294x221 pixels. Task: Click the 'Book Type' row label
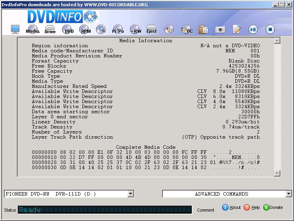click(x=46, y=76)
